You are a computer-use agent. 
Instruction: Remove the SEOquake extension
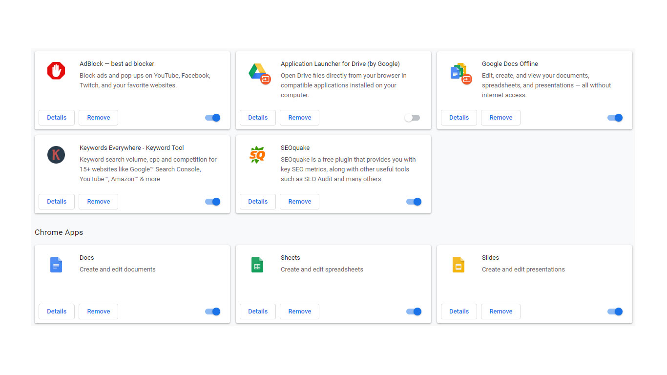[300, 202]
